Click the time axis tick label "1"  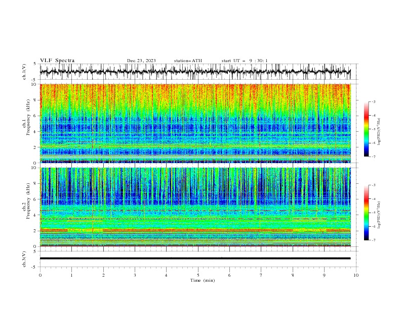tap(71, 275)
